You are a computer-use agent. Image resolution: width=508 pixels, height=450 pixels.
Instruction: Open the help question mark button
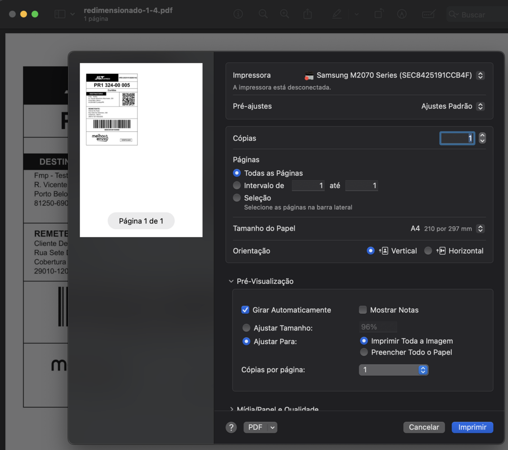231,427
